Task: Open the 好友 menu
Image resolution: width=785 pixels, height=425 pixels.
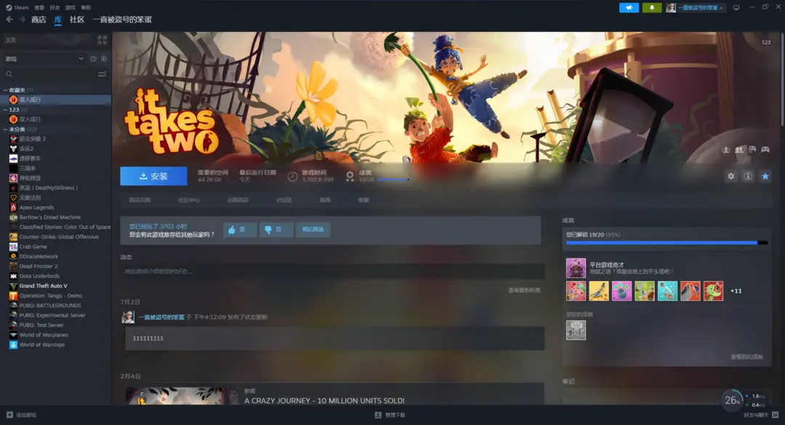Action: click(55, 7)
